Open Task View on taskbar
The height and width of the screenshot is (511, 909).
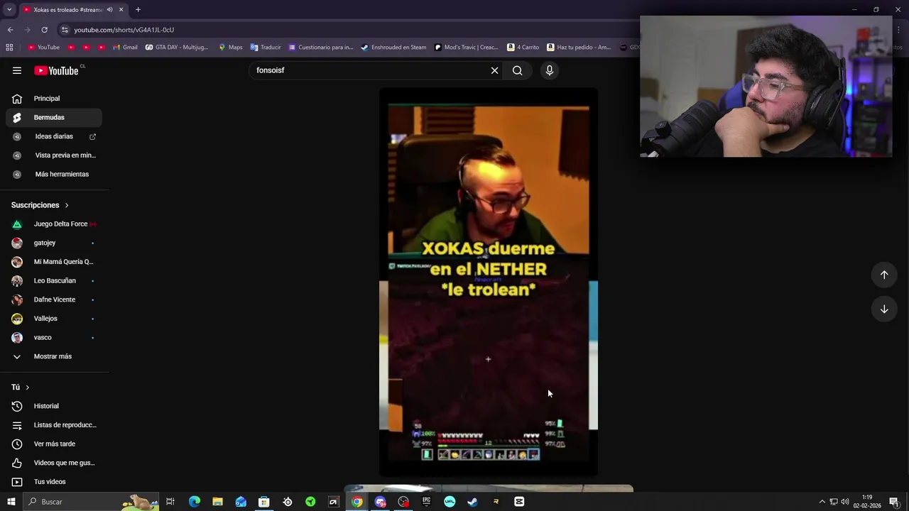point(170,502)
